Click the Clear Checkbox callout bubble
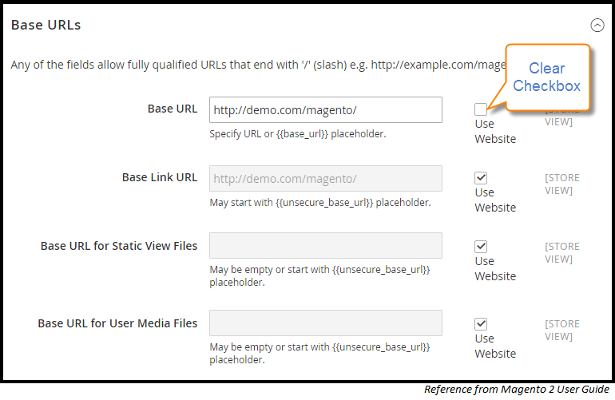 tap(548, 77)
